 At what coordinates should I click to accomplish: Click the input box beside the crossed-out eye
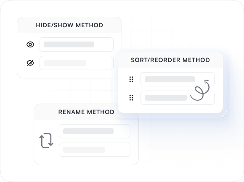point(77,63)
